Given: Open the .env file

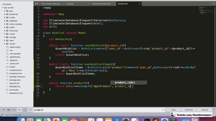Looking at the screenshot, I should [11, 50].
